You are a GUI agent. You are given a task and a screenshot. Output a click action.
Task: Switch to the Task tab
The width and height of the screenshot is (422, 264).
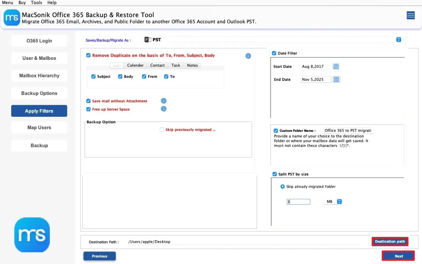(176, 65)
